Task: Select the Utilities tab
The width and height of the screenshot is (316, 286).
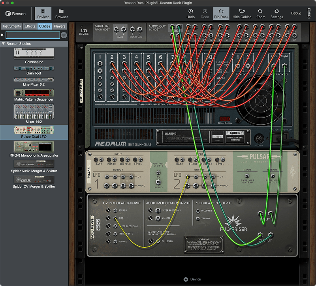Action: click(x=45, y=26)
